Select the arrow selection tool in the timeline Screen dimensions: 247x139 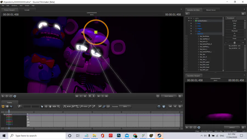42,107
